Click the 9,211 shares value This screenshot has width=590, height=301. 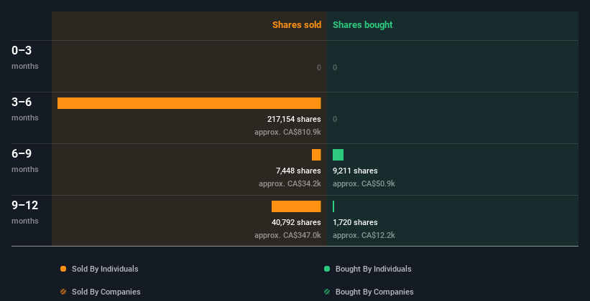tap(355, 171)
